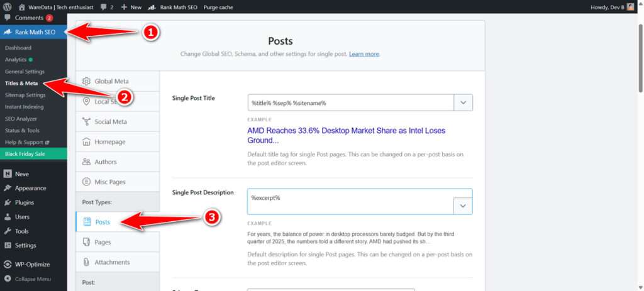644x291 pixels.
Task: Click the Rank Math SEO admin bar icon
Action: pos(152,7)
